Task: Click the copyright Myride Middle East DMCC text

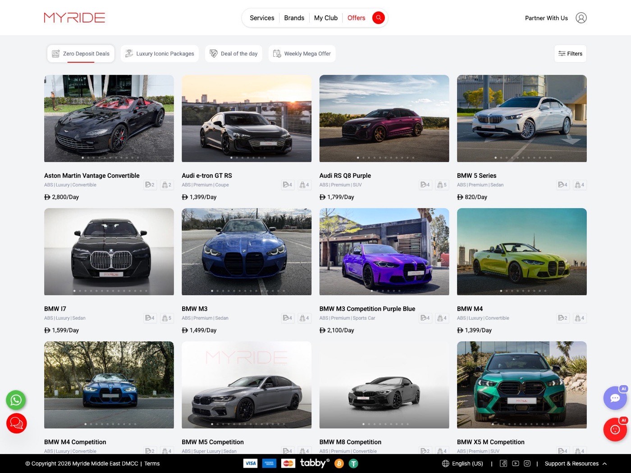Action: 82,464
